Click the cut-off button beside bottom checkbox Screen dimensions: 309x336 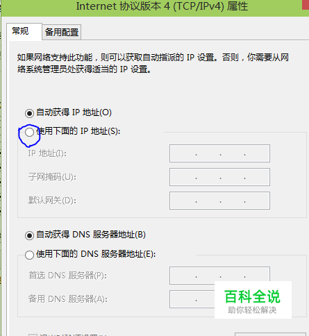pyautogui.click(x=270, y=335)
